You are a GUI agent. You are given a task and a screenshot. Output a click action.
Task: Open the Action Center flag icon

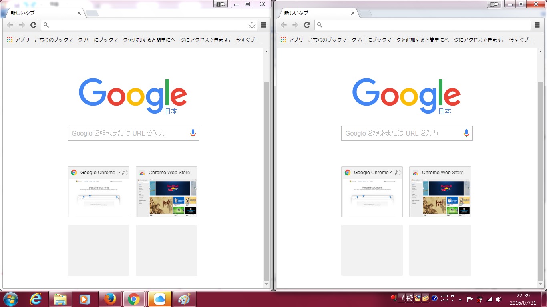(470, 299)
